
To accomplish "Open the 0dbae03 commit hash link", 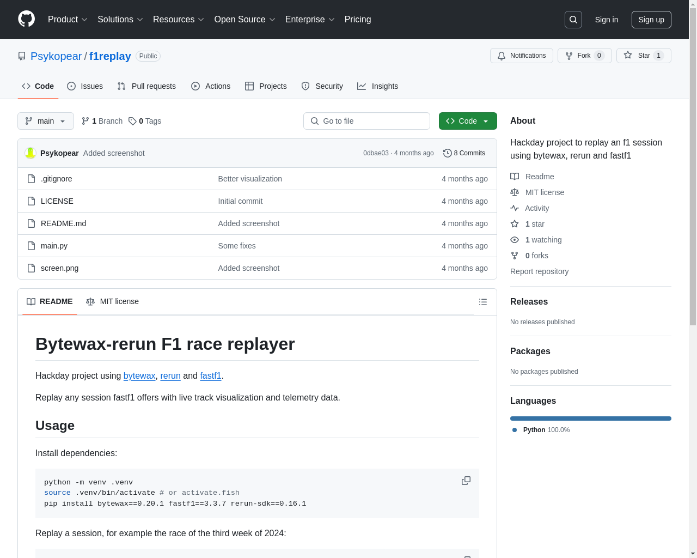I will tap(376, 153).
